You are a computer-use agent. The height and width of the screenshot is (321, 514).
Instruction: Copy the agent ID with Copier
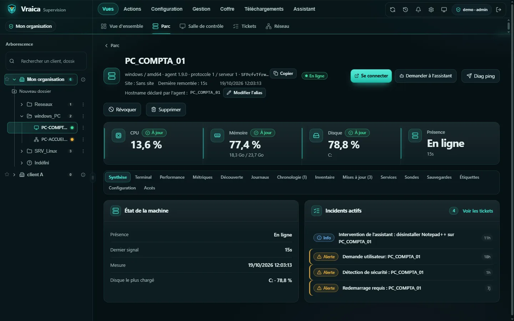(x=283, y=73)
